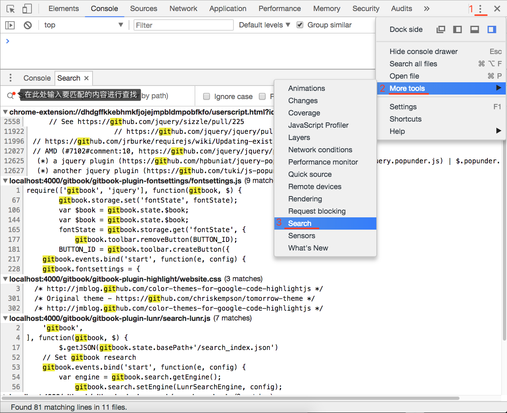
Task: Collapse the website.css results group
Action: [x=5, y=279]
